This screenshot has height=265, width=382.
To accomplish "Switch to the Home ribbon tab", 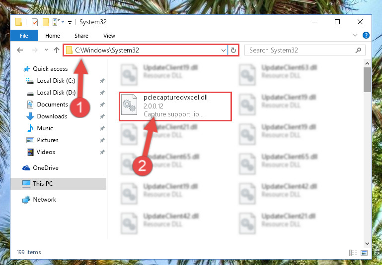I will 52,36.
